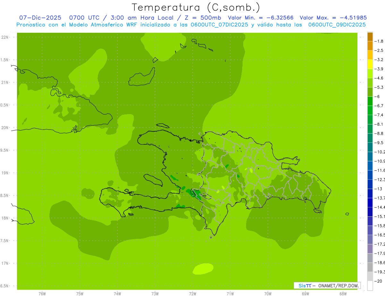
Task: Click the '18N' latitude label
Action: (5, 218)
